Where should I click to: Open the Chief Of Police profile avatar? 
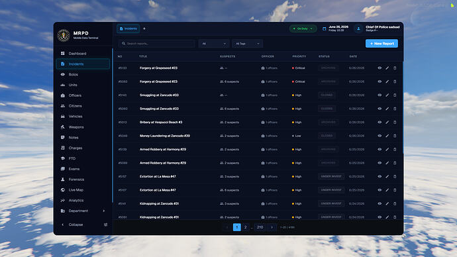pos(358,28)
